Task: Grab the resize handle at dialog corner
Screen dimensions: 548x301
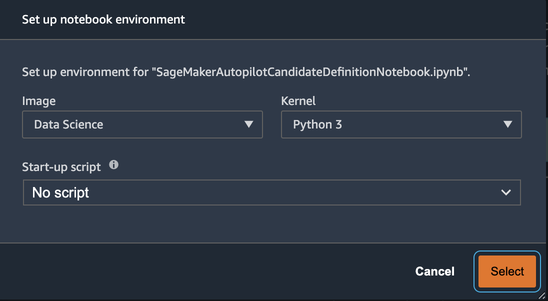Action: point(541,295)
